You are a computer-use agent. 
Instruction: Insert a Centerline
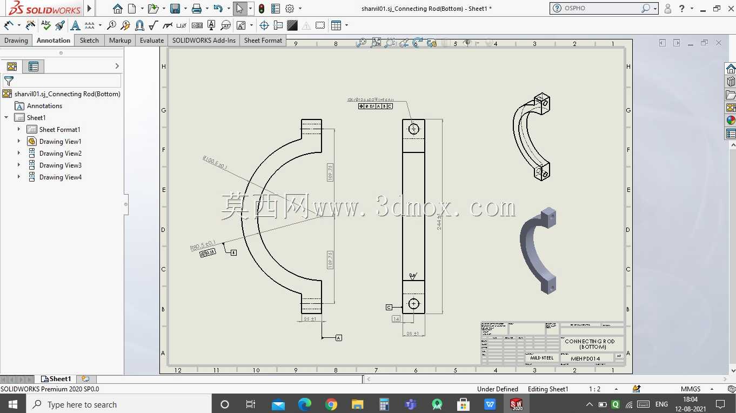278,25
